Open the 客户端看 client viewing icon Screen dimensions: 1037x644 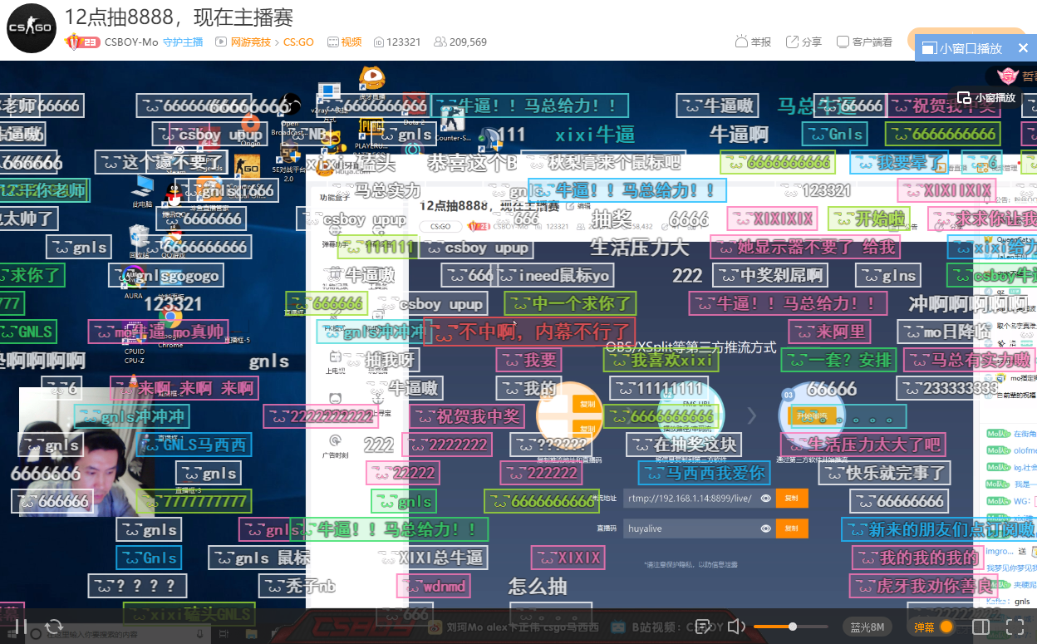point(842,42)
